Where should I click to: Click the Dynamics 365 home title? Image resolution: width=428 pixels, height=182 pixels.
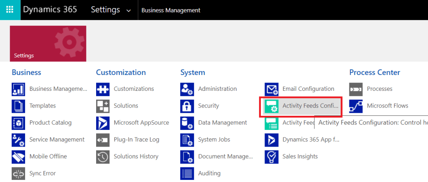50,10
